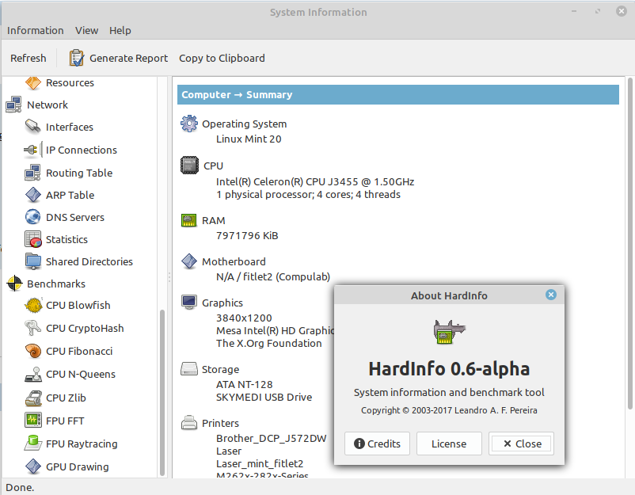The height and width of the screenshot is (495, 635).
Task: Select Network category in sidebar
Action: (48, 105)
